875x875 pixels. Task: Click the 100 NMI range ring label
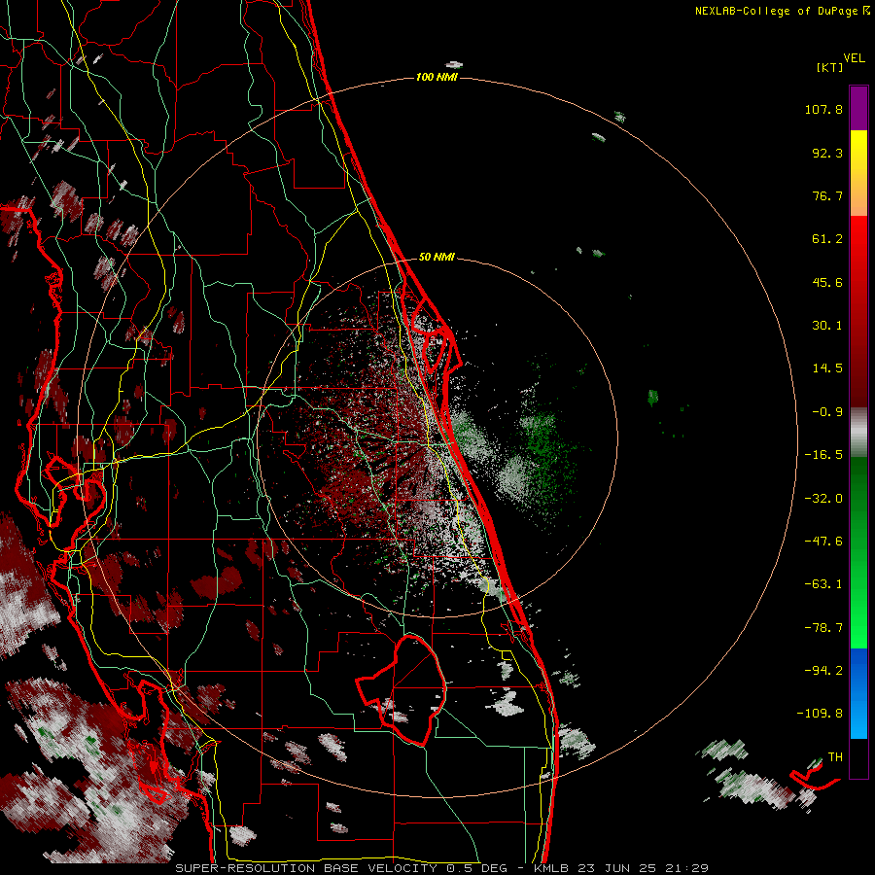pyautogui.click(x=437, y=77)
